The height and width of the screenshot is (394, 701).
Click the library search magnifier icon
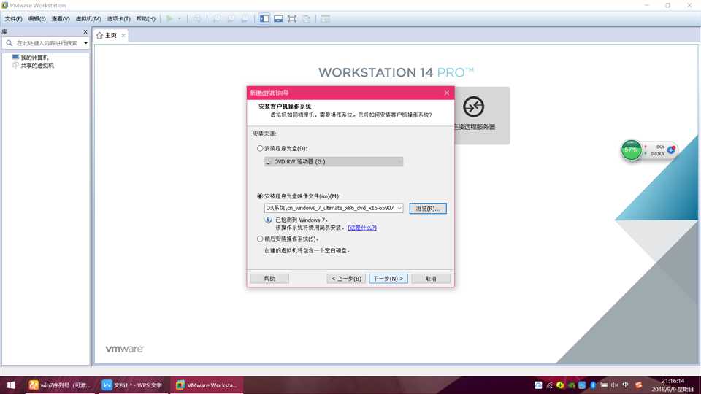click(x=9, y=43)
